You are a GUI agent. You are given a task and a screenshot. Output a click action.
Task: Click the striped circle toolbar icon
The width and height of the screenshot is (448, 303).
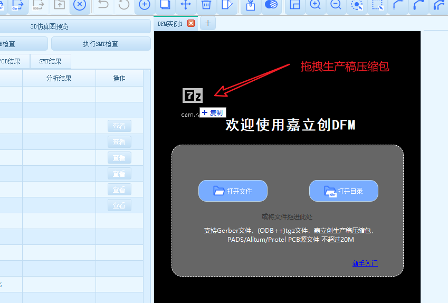(271, 4)
